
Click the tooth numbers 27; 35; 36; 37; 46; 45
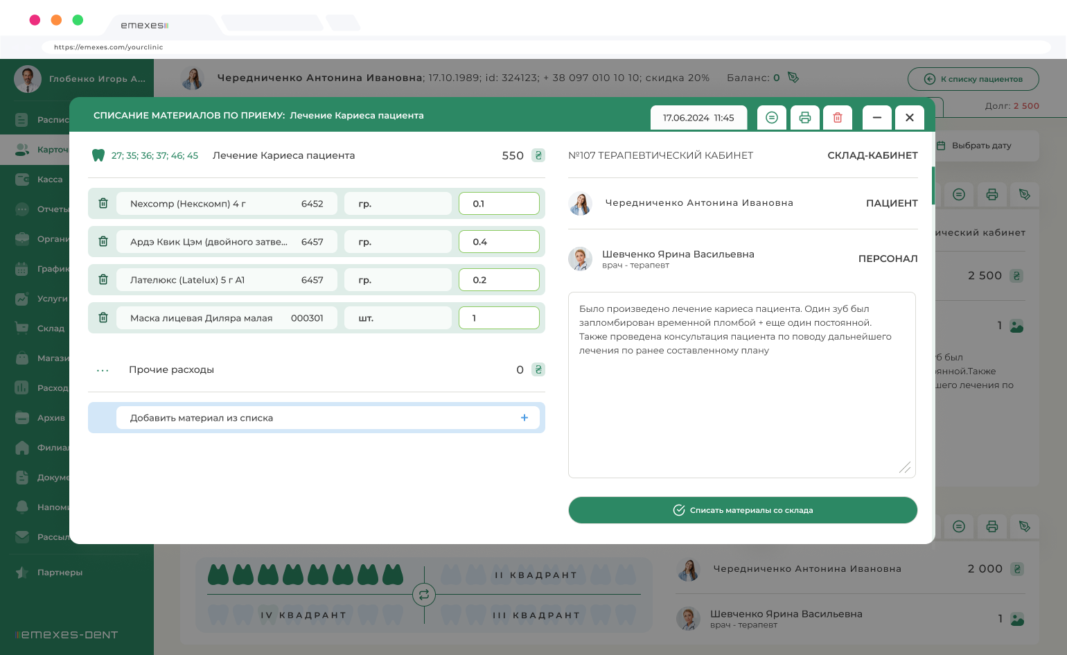click(155, 155)
